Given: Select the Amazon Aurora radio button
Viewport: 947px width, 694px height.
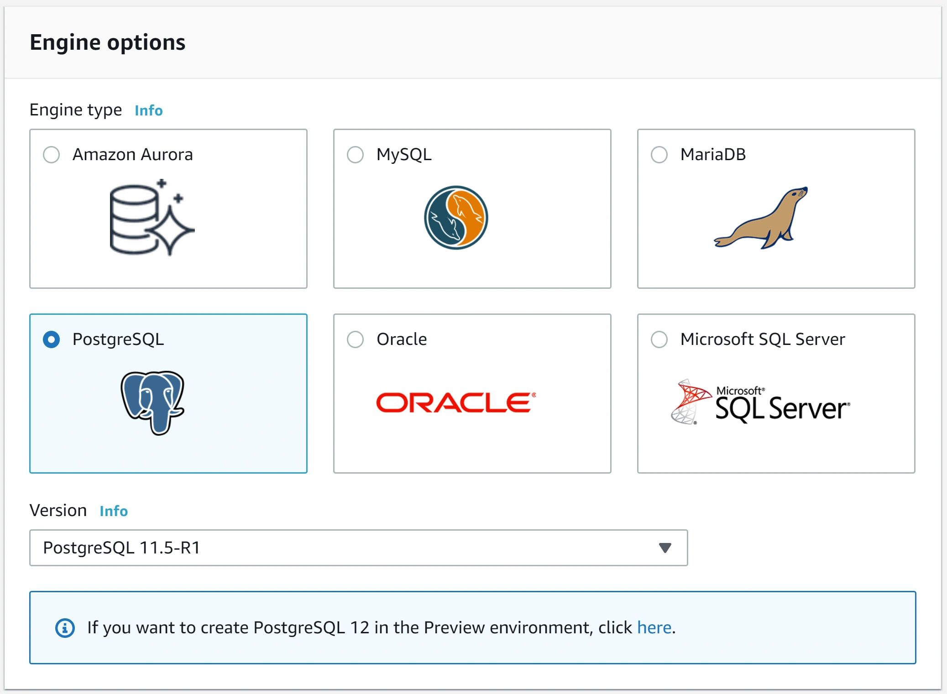Looking at the screenshot, I should pos(51,155).
